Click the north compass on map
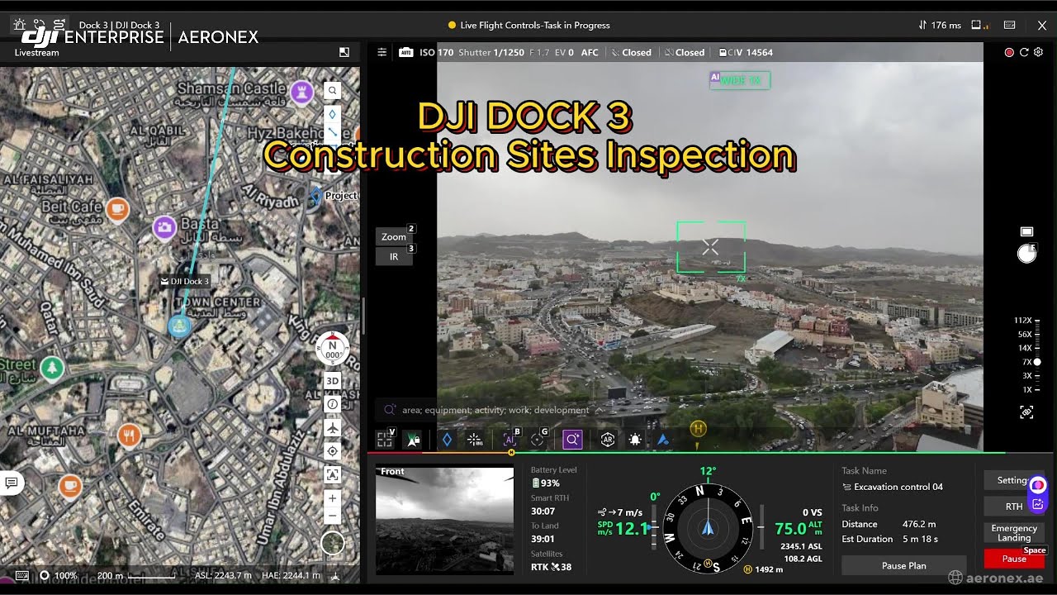 click(x=333, y=349)
